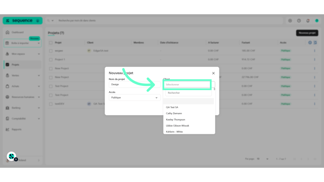Click the 22'796.00 CHF amount cell

click(250, 77)
